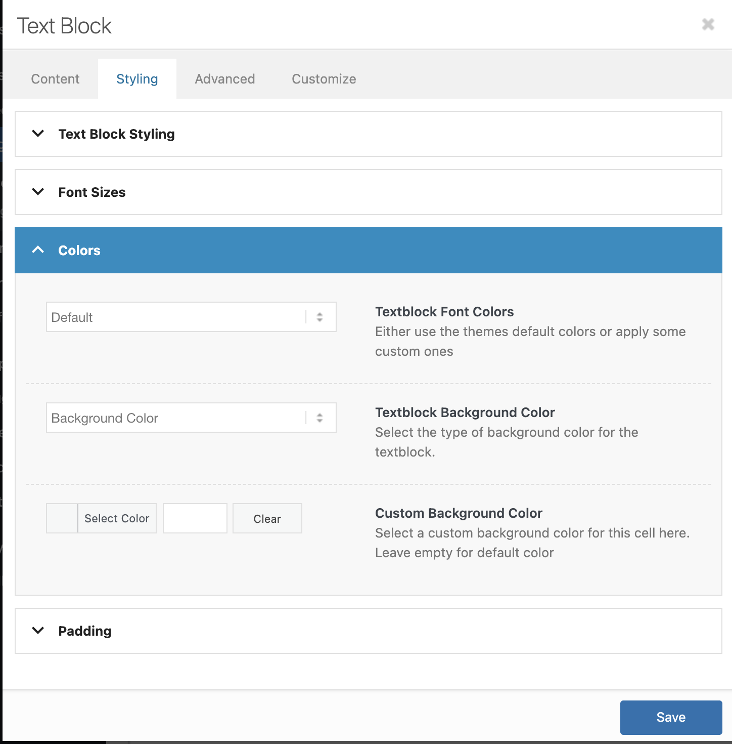
Task: Collapse the Colors section chevron
Action: [38, 250]
